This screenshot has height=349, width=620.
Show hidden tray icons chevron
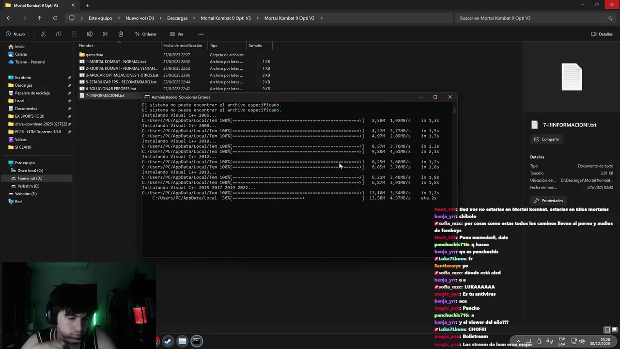518,341
